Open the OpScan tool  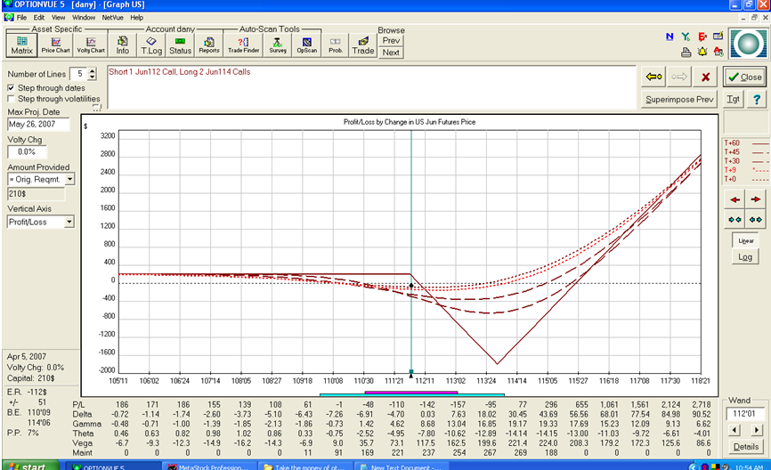307,45
